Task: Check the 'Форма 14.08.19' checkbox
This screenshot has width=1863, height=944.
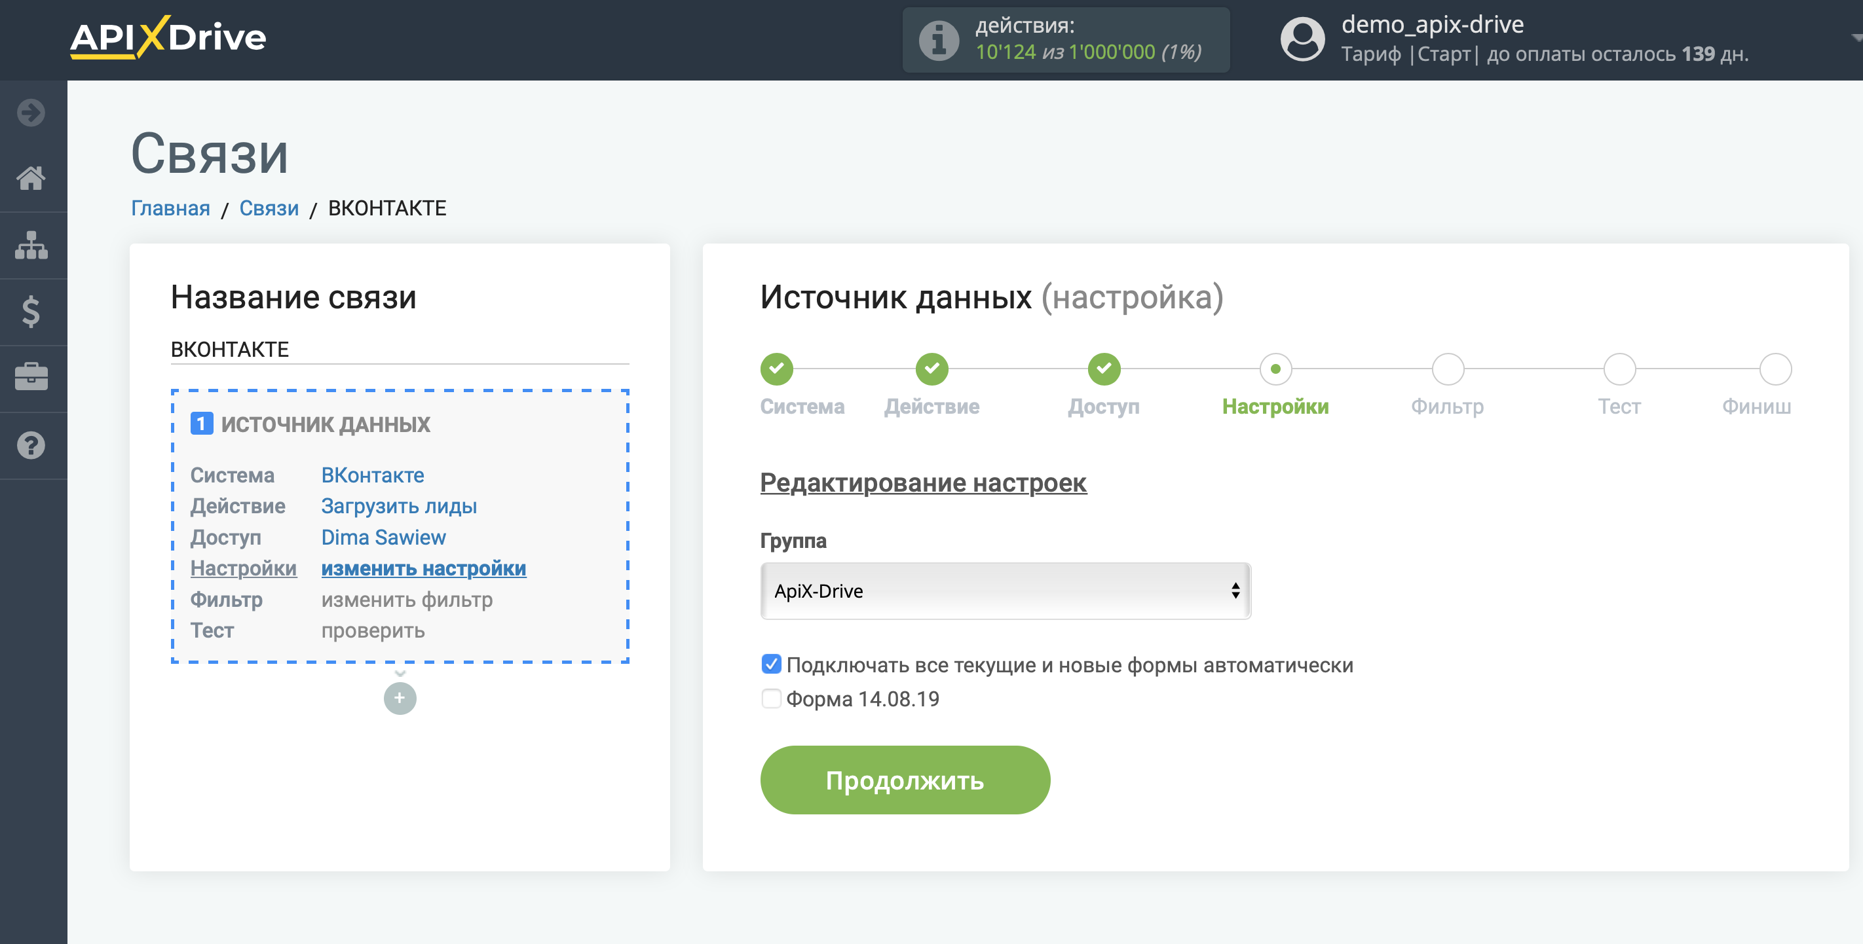Action: [771, 699]
